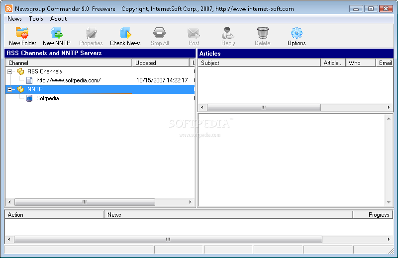Click the New Folder toolbar icon
The image size is (398, 258).
[22, 33]
